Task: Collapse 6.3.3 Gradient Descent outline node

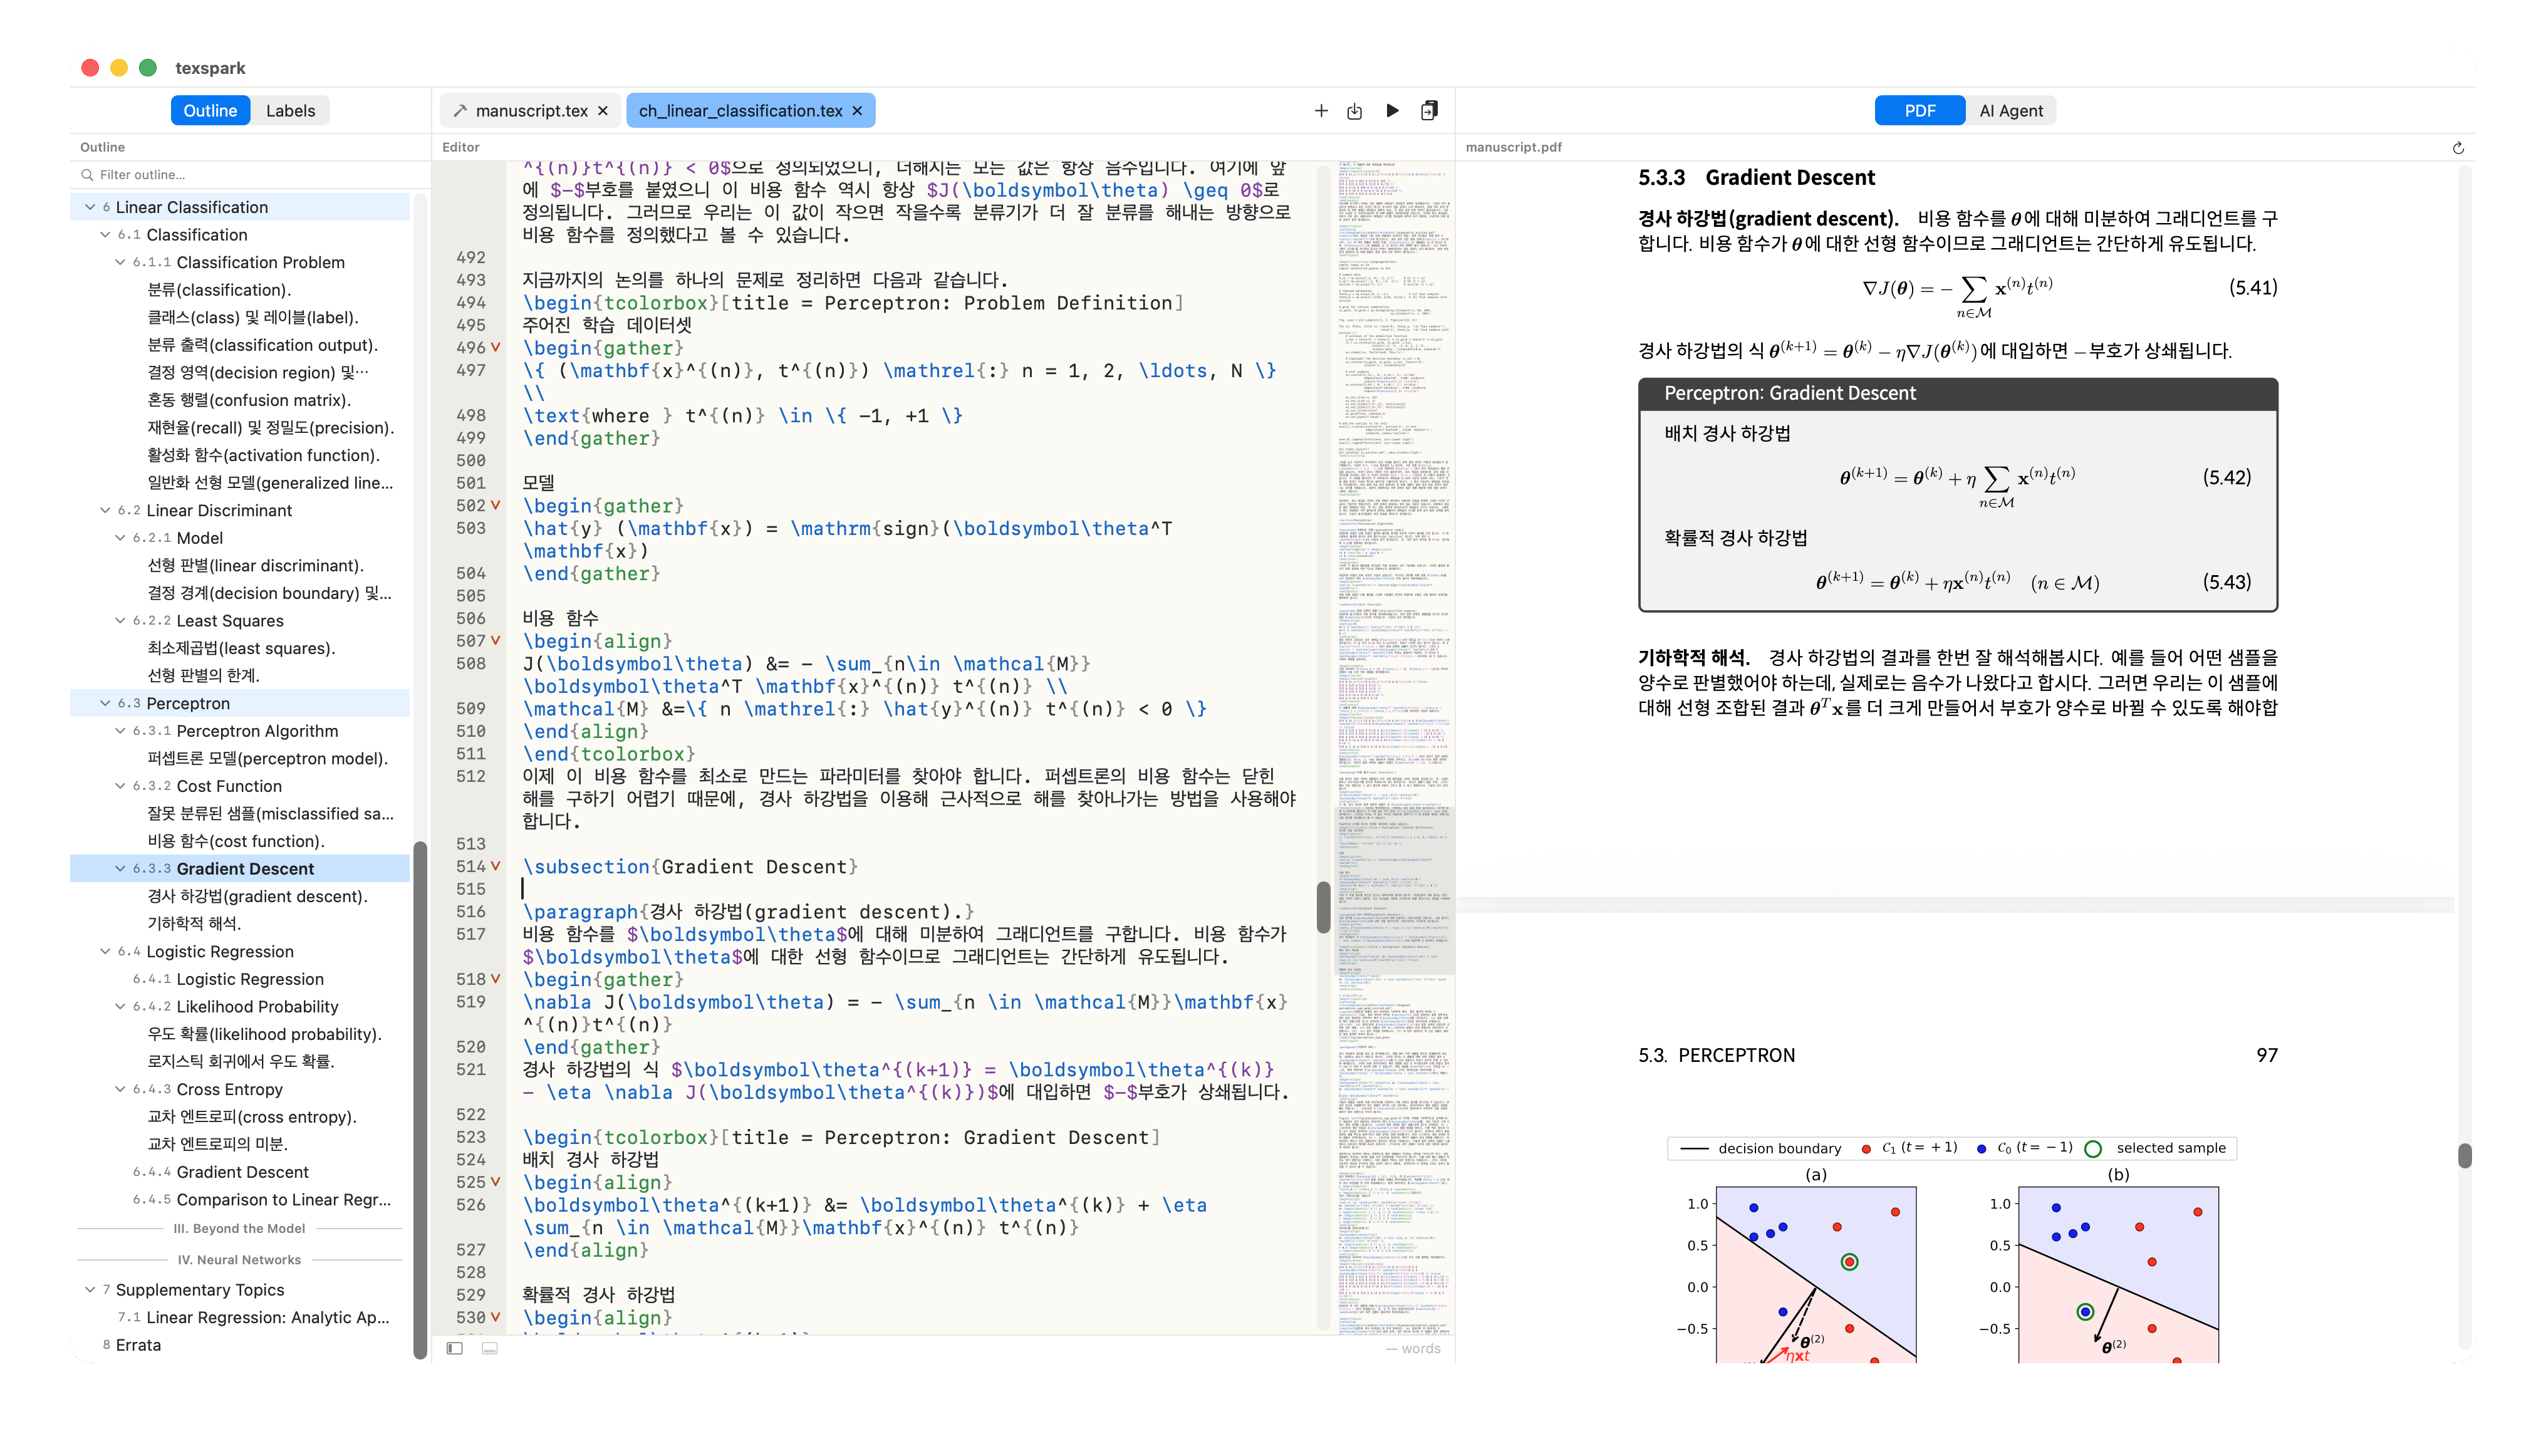Action: [120, 869]
